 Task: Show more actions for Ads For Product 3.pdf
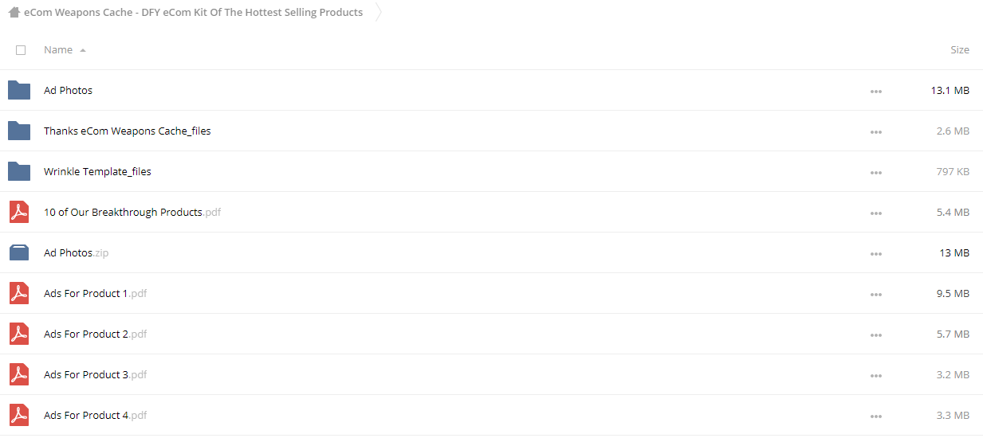tap(876, 376)
